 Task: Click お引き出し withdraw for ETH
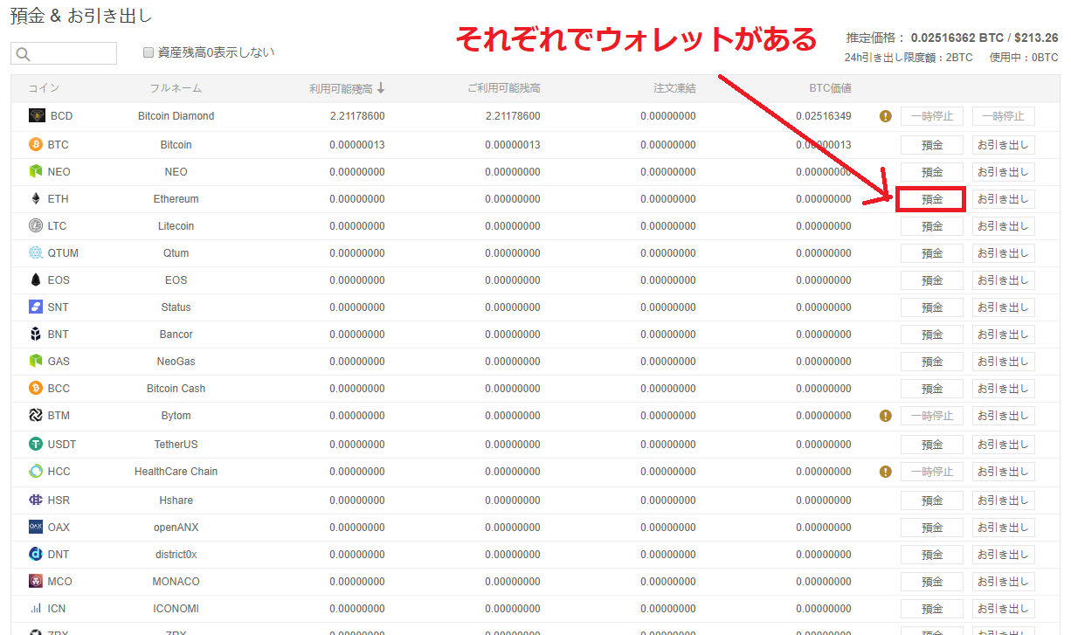[x=1004, y=199]
